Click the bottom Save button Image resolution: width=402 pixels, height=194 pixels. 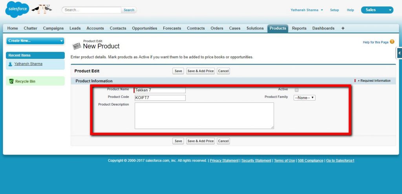[x=178, y=141]
